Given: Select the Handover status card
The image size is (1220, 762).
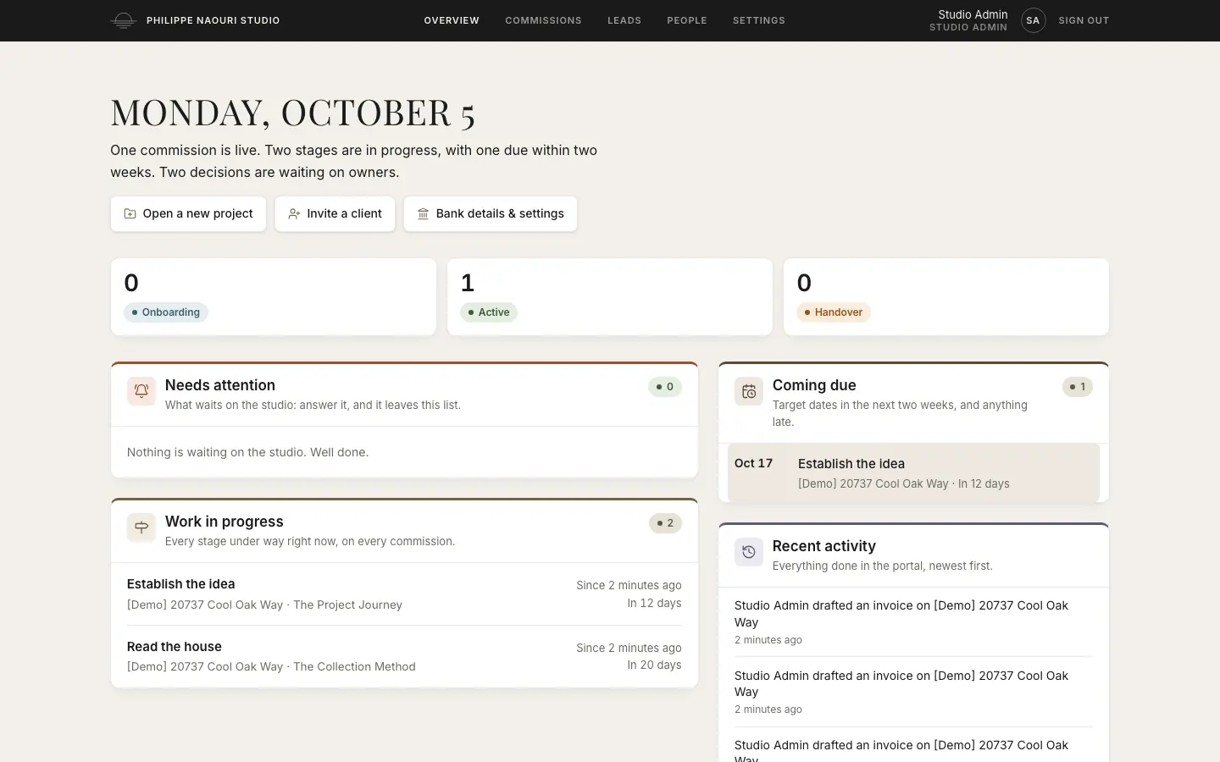Looking at the screenshot, I should 946,297.
